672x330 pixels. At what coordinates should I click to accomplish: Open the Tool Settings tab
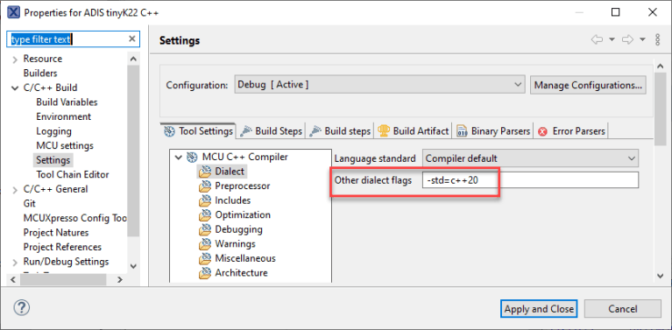point(198,131)
